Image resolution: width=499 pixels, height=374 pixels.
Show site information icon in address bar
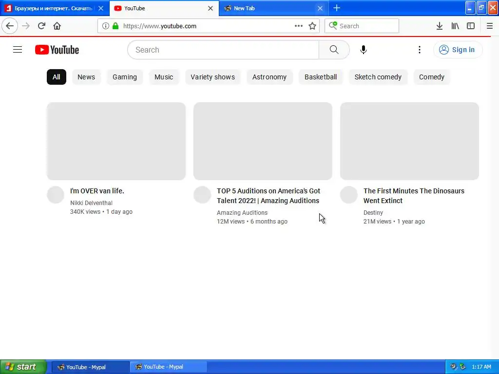pyautogui.click(x=106, y=26)
